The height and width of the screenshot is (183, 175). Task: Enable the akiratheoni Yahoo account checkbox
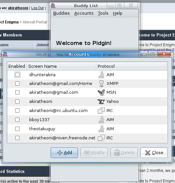(17, 101)
